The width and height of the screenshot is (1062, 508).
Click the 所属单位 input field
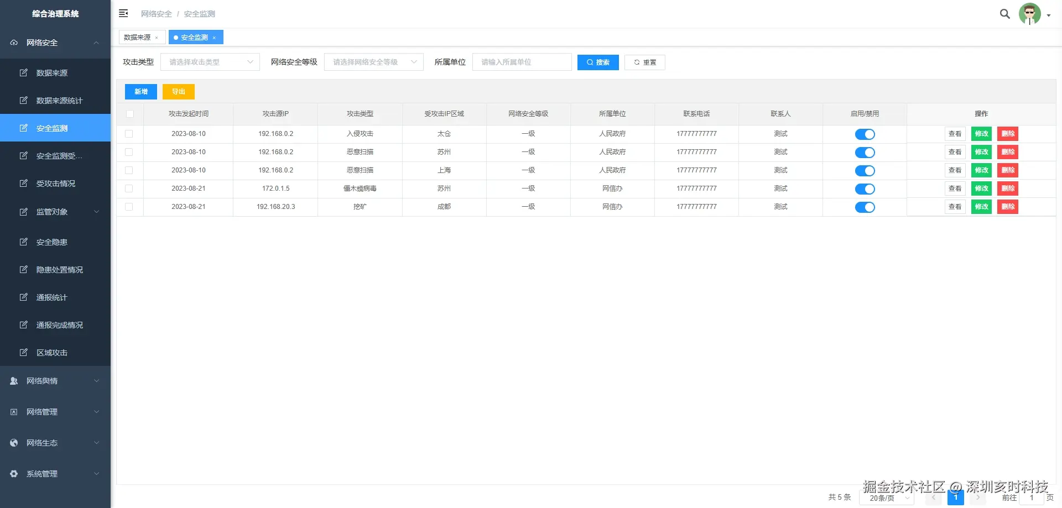(x=522, y=62)
